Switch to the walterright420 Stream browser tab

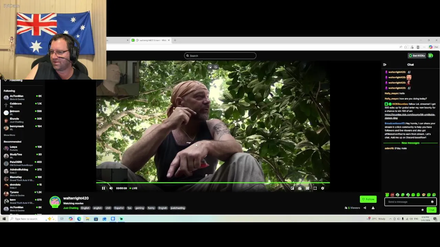[x=151, y=40]
